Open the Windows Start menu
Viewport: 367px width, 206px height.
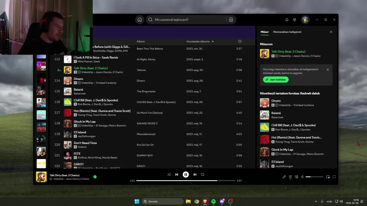coord(137,201)
